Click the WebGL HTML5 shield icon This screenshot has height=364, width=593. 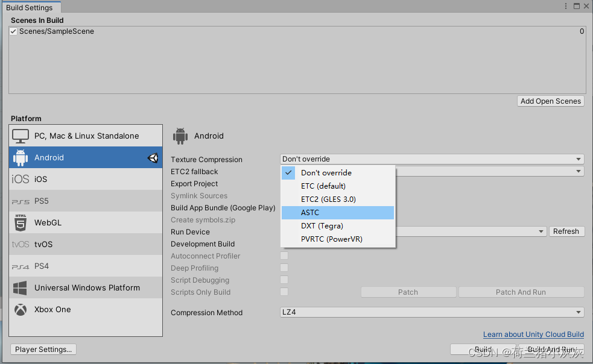click(21, 222)
